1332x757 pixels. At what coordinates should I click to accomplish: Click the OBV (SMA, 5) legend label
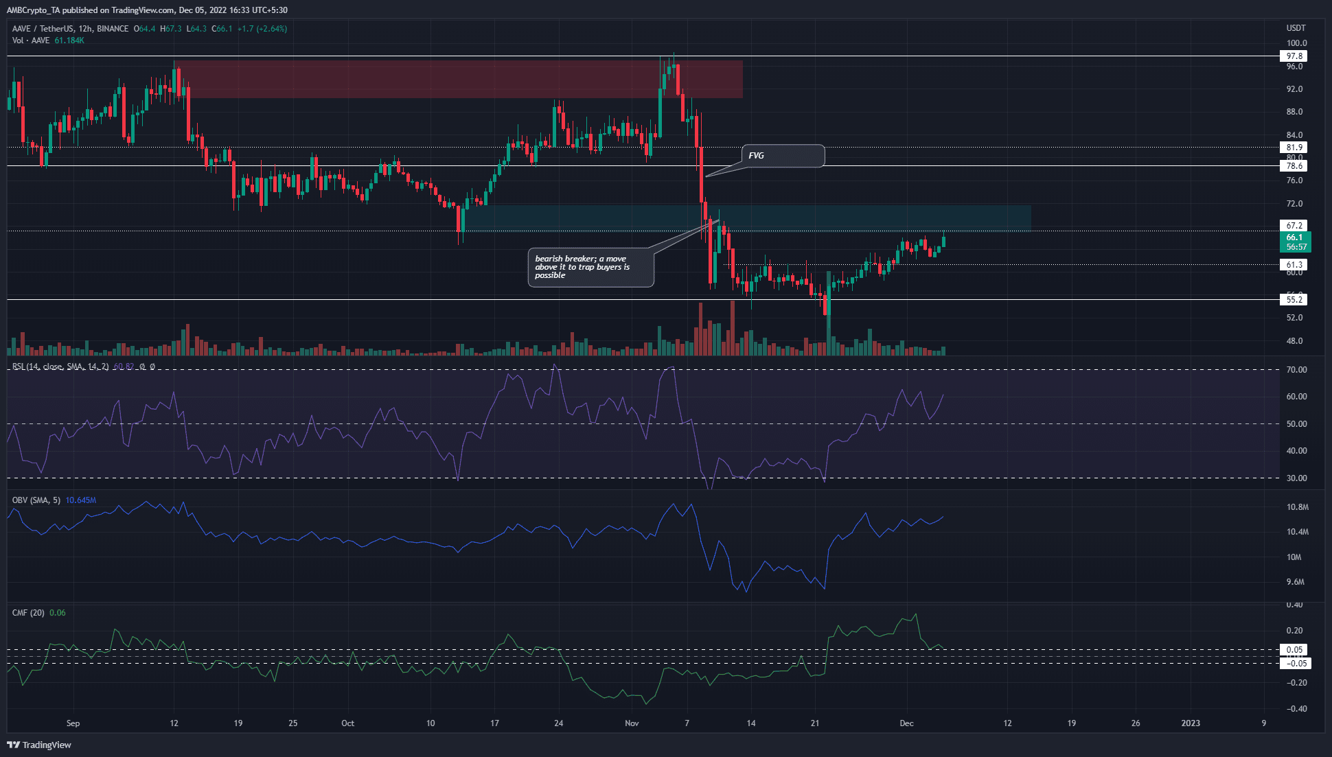tap(36, 500)
